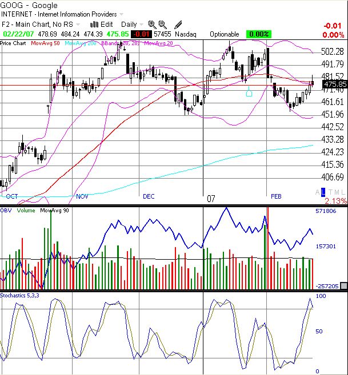Viewport: 348px width, 375px height.
Task: Click the FEB month label
Action: [276, 196]
